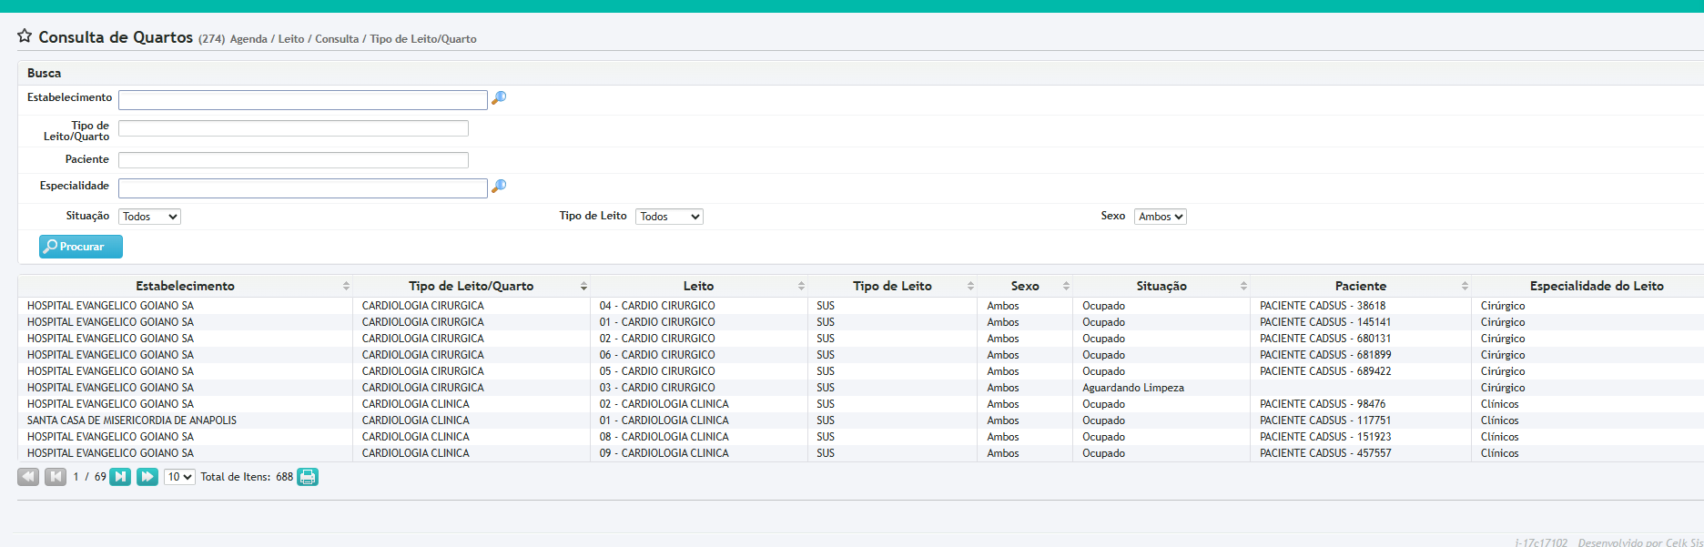Screen dimensions: 1704x547
Task: Sort by Tipo de Leito/Quarto column header
Action: coord(471,286)
